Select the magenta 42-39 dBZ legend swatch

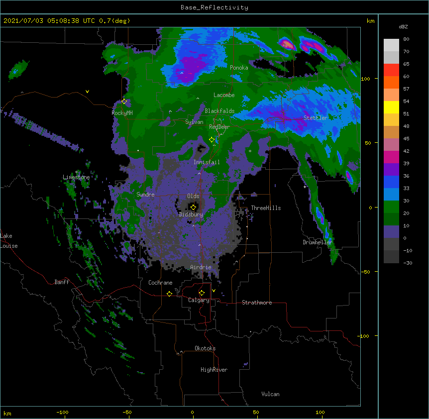(x=391, y=157)
